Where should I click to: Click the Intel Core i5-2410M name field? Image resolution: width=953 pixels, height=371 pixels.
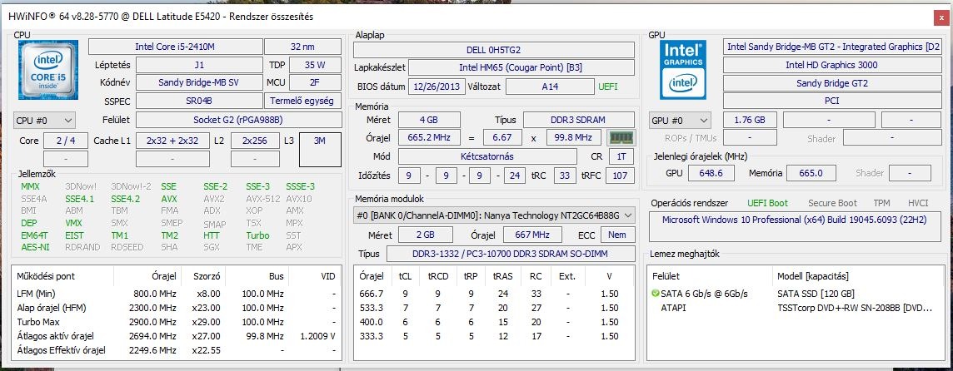(175, 47)
